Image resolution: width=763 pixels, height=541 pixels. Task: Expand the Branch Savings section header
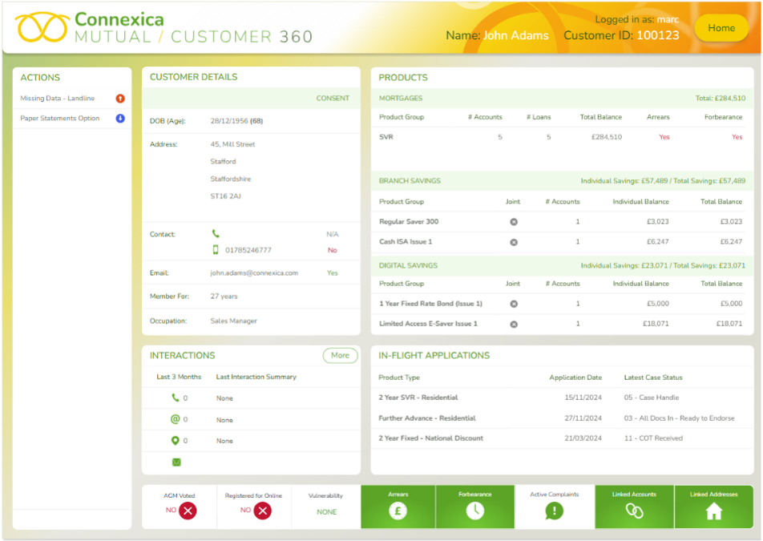[x=562, y=181]
